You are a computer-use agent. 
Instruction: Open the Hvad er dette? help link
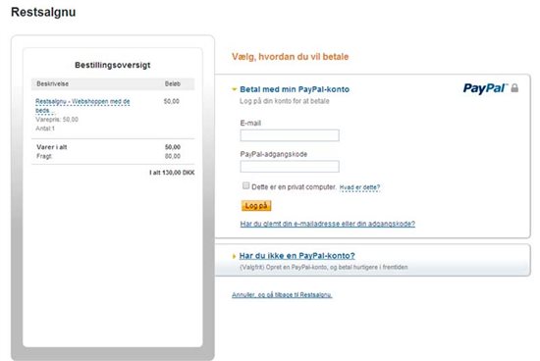coord(359,187)
